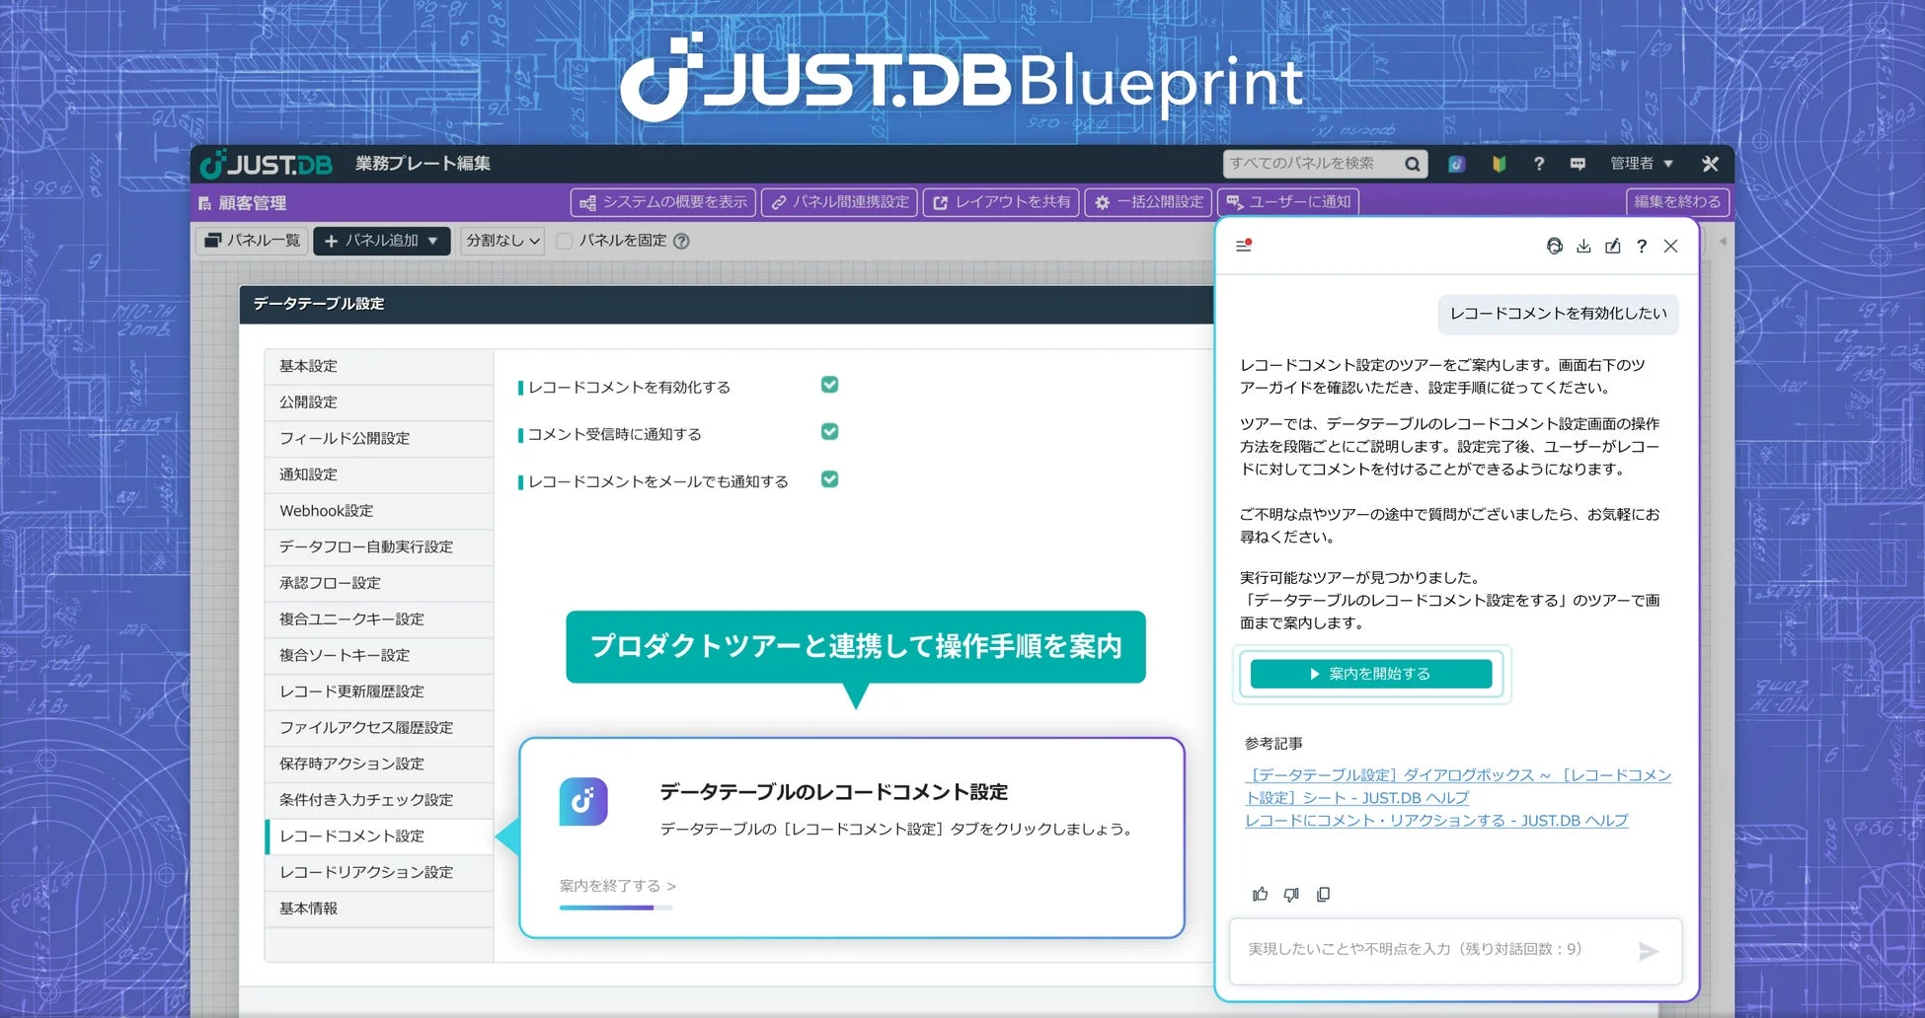Open データテーブル設定 ダイアログボックス help link
This screenshot has height=1018, width=1925.
coord(1457,786)
